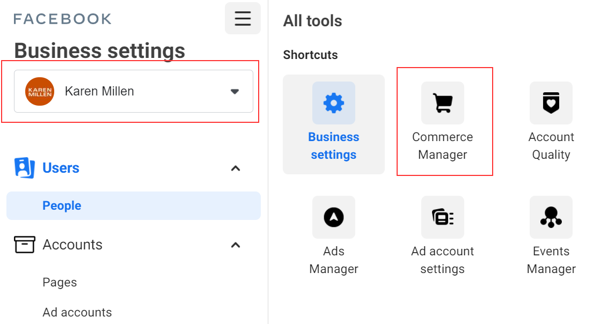
Task: Select People in the Users menu
Action: click(62, 205)
